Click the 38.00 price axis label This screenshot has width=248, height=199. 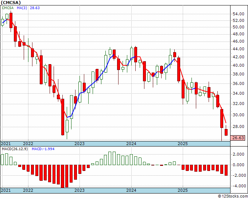[x=239, y=74]
